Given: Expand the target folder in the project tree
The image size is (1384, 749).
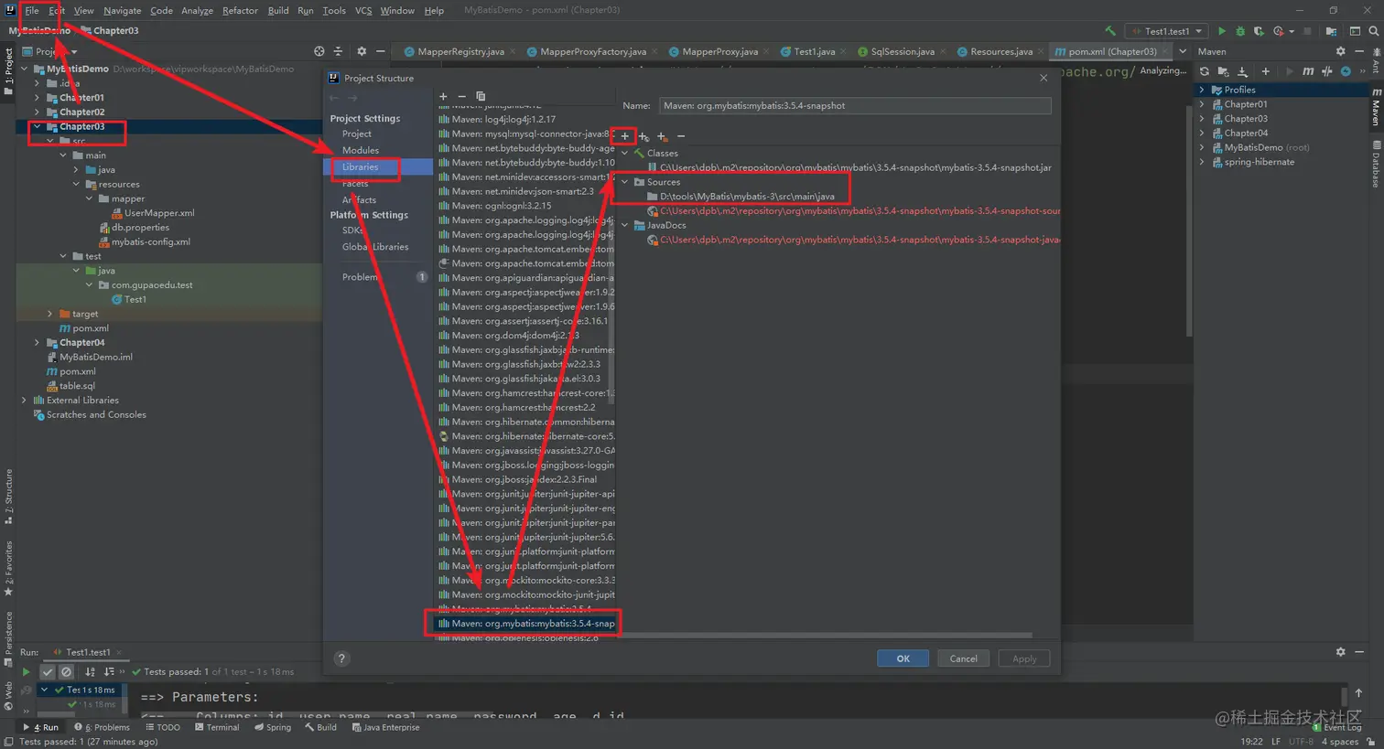Looking at the screenshot, I should 50,314.
